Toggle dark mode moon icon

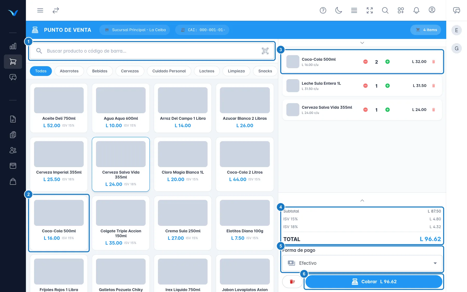pos(339,10)
